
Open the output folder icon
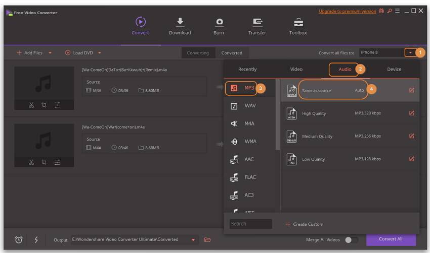pos(207,240)
